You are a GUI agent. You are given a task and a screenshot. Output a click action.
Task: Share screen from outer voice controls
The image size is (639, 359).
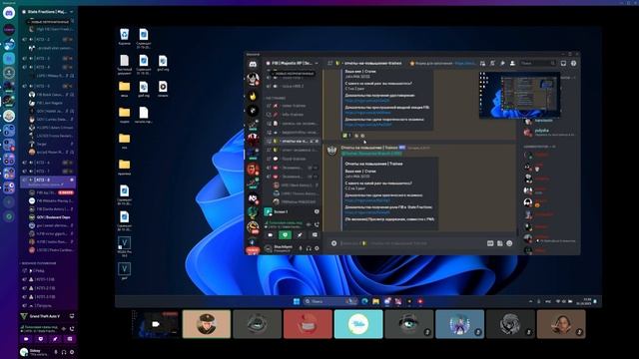41,339
